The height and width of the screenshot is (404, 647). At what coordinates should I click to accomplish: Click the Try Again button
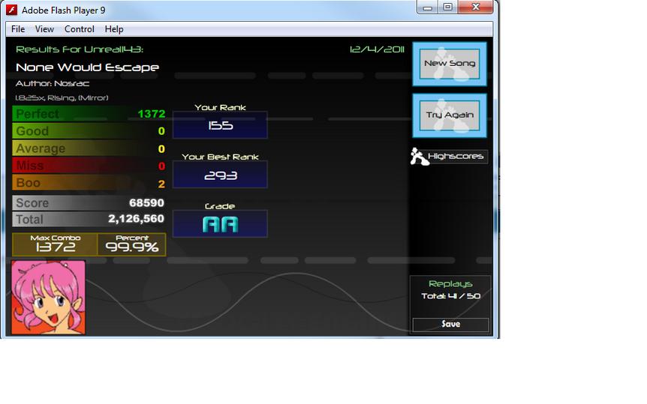(x=450, y=115)
